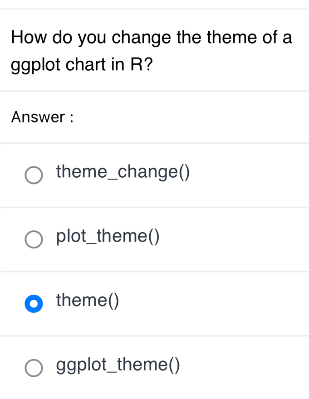Click the theme_change() answer label text

click(123, 172)
